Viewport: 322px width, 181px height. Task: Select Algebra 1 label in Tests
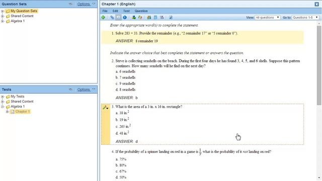click(x=18, y=107)
